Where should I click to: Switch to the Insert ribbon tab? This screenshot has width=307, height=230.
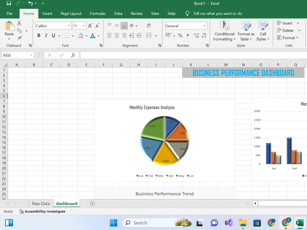click(x=47, y=13)
